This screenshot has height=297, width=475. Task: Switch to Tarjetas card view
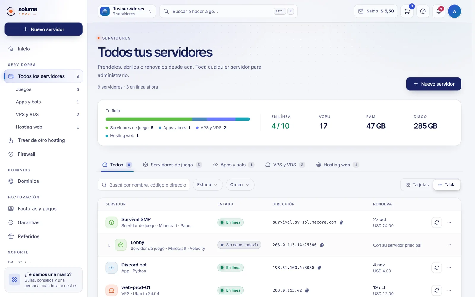[417, 185]
